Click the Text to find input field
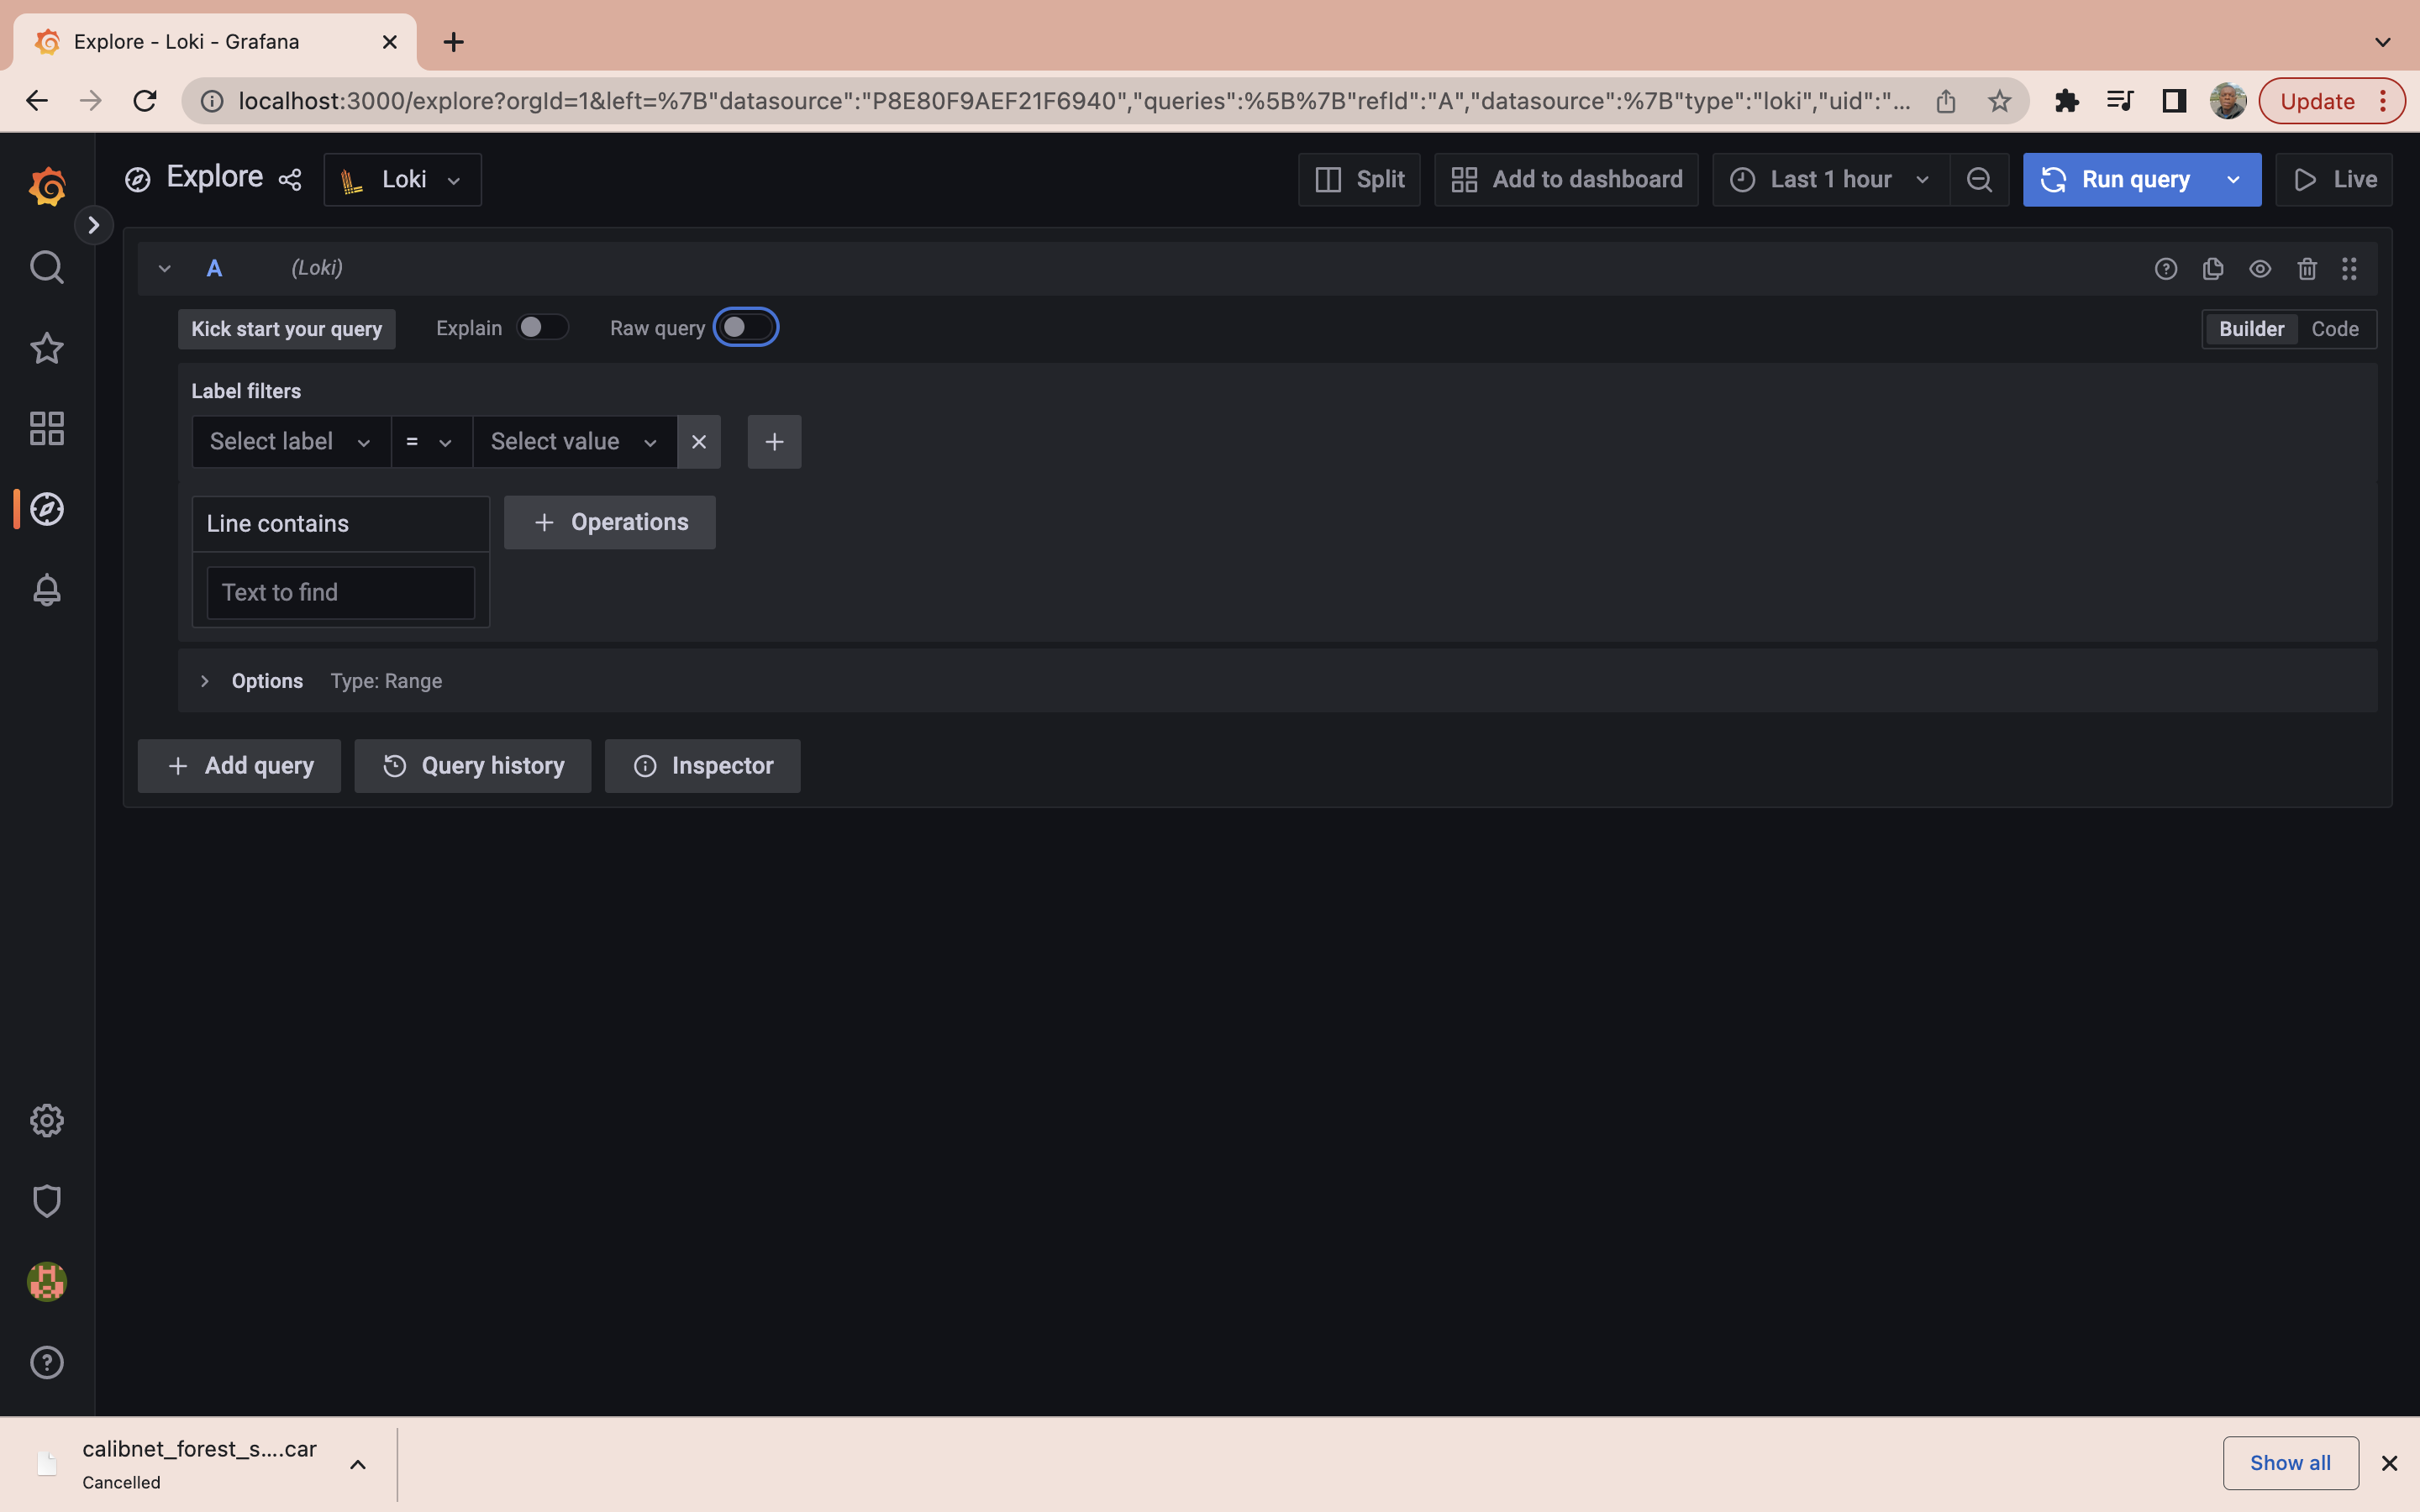This screenshot has width=2420, height=1512. coord(340,593)
